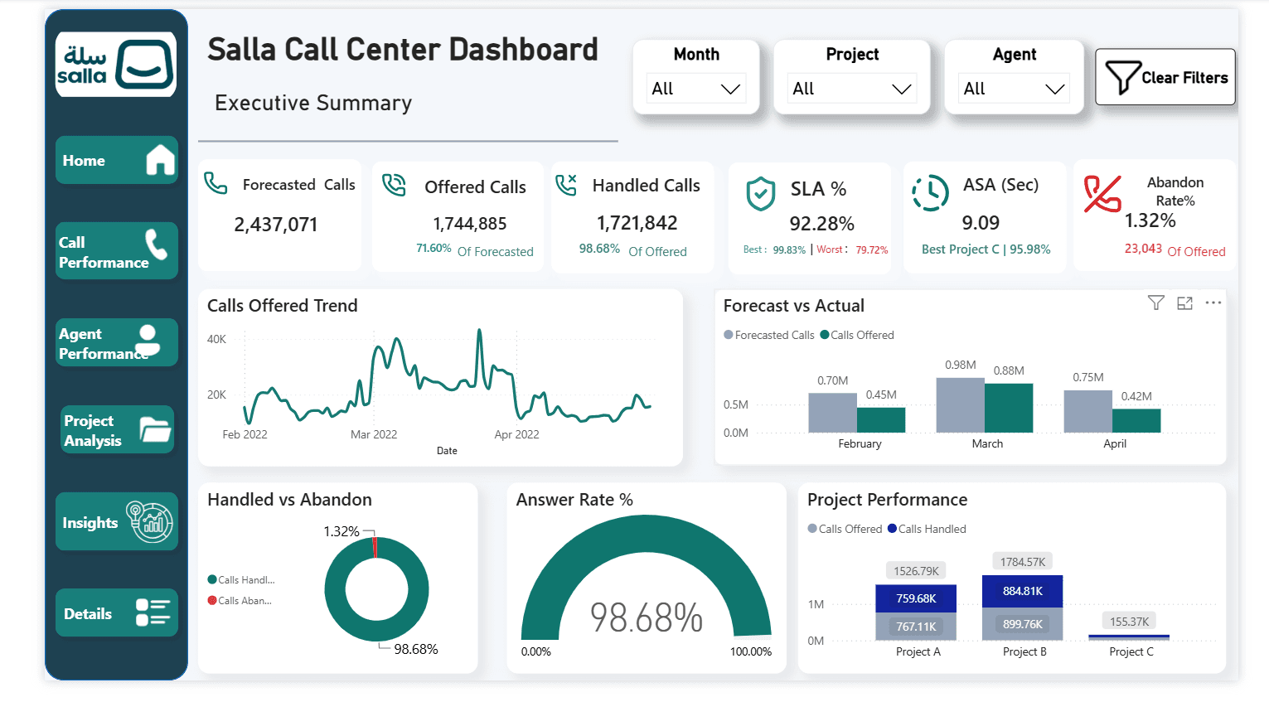The width and height of the screenshot is (1269, 702).
Task: Click Calls Handled legend in donut chart
Action: pyautogui.click(x=241, y=580)
